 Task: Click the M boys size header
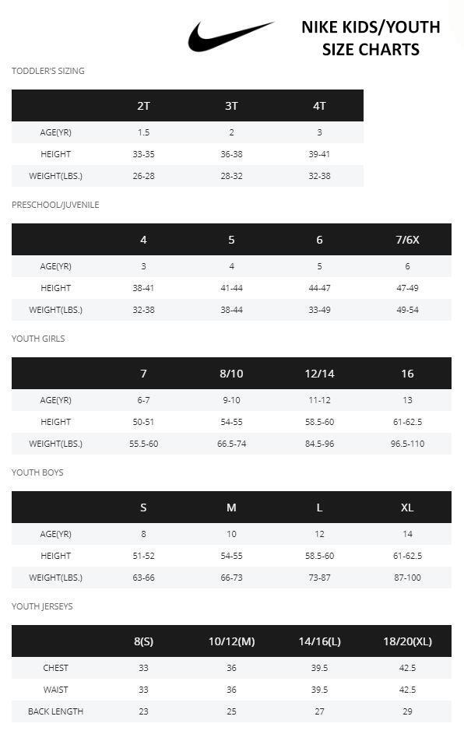[231, 507]
